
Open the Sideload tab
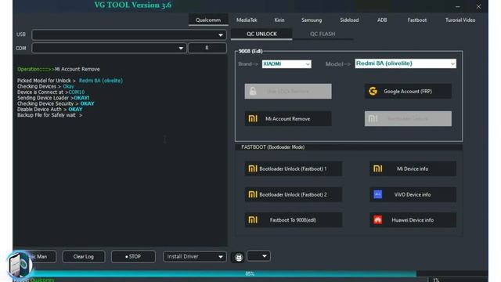coord(349,20)
